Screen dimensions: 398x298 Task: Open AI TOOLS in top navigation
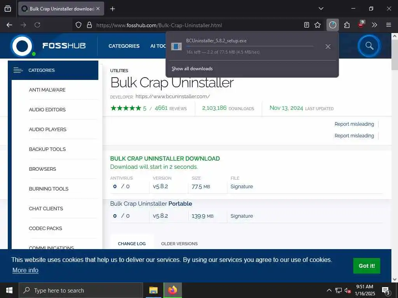158,46
